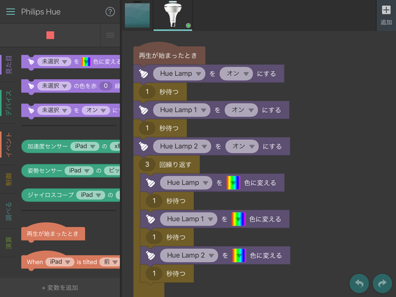Expand Hue Lamp 2 dropdown in color block
Viewport: 396px width, 297px height.
point(189,255)
